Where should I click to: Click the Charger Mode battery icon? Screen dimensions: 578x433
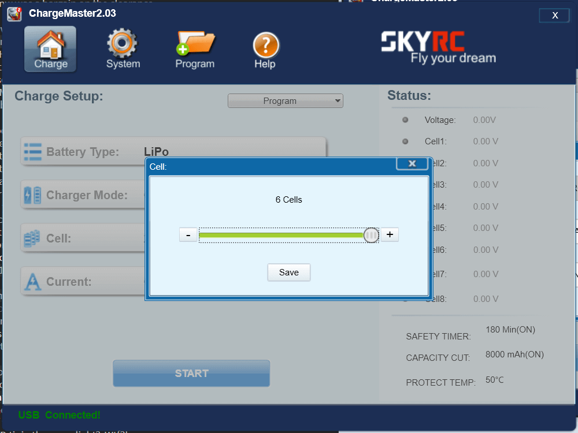coord(32,195)
